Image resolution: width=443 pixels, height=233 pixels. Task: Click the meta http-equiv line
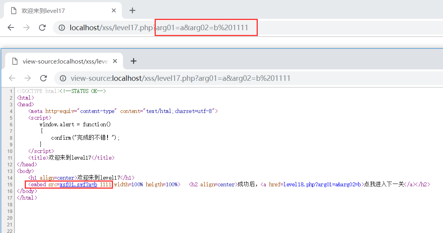tap(123, 111)
